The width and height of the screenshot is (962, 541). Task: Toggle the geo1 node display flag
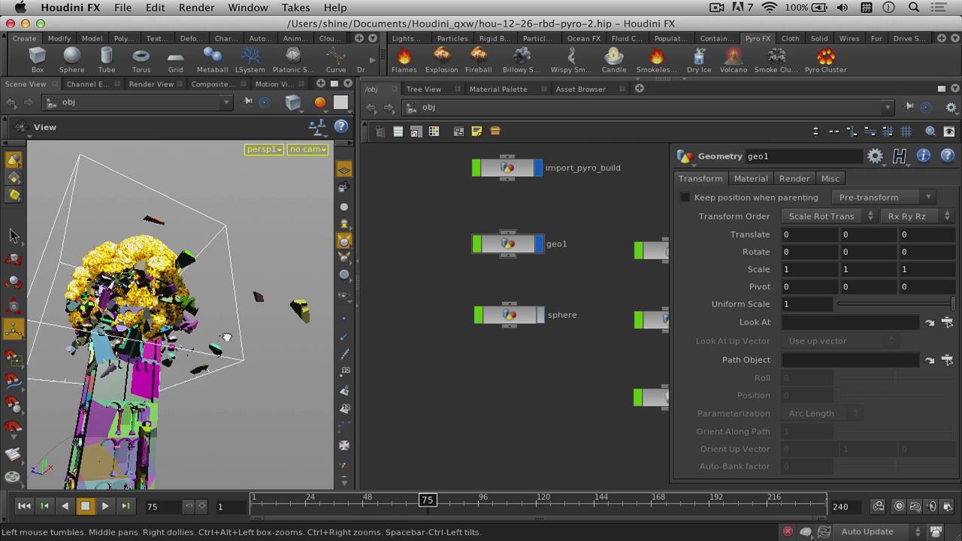pyautogui.click(x=538, y=243)
